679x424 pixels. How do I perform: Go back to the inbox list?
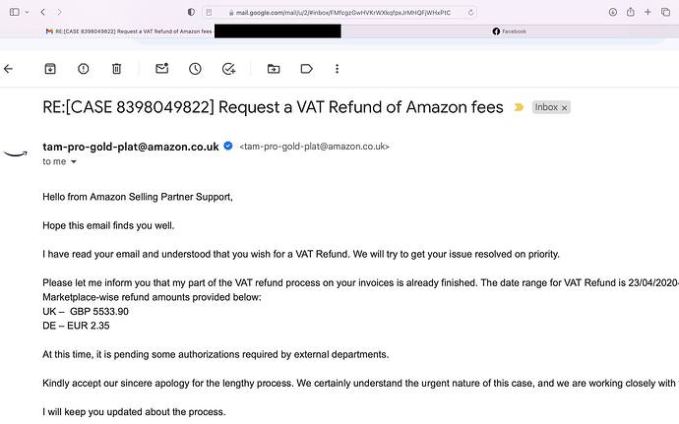pyautogui.click(x=8, y=69)
